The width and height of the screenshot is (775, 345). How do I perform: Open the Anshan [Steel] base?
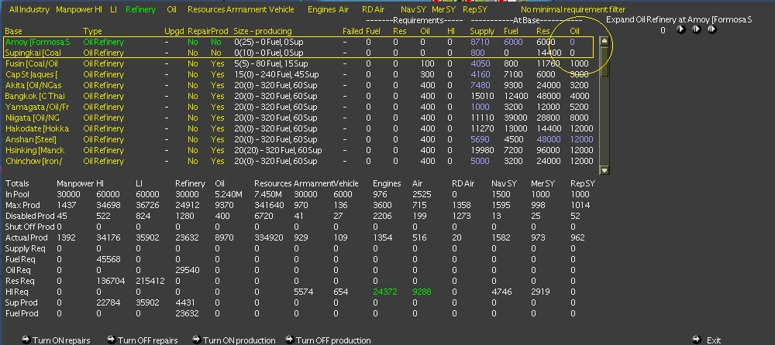(31, 140)
